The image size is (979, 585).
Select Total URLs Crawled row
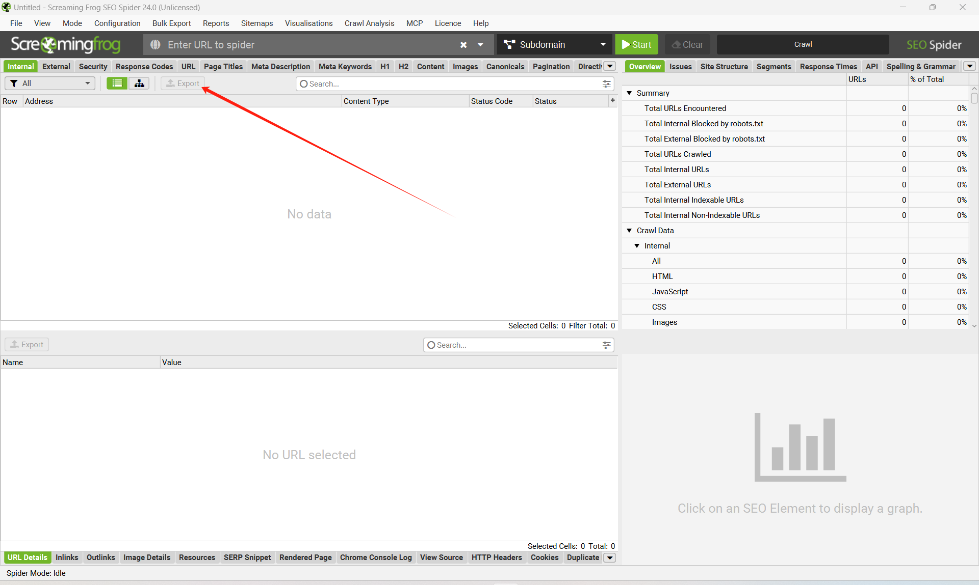pos(795,154)
